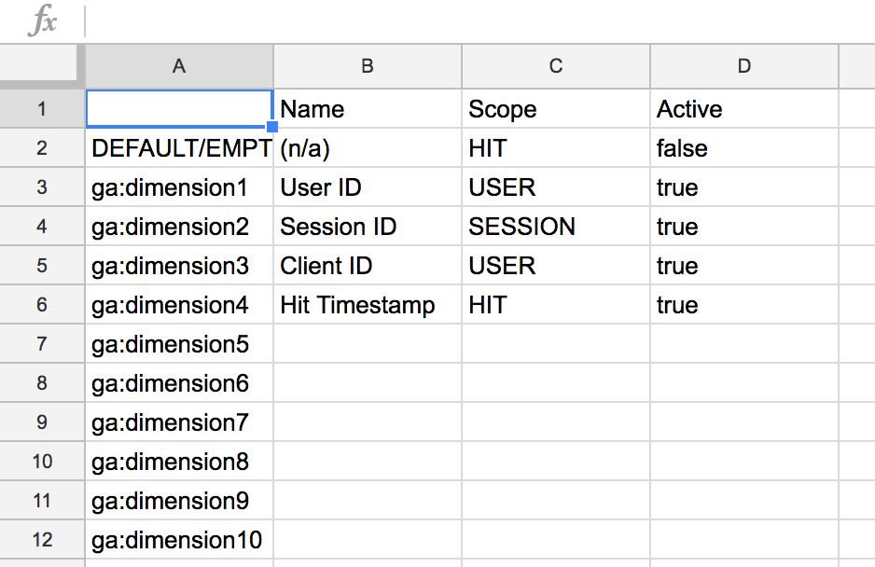Image resolution: width=875 pixels, height=567 pixels.
Task: Select the Client ID cell
Action: [x=368, y=266]
